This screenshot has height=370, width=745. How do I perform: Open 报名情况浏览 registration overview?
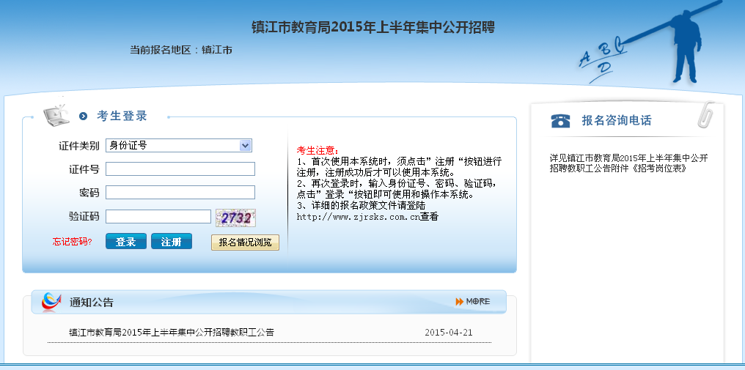[245, 242]
